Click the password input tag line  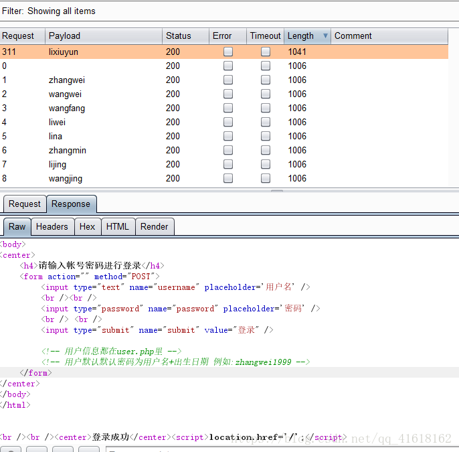[181, 309]
